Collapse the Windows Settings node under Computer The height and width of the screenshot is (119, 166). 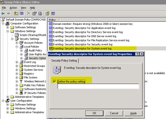click(x=8, y=31)
